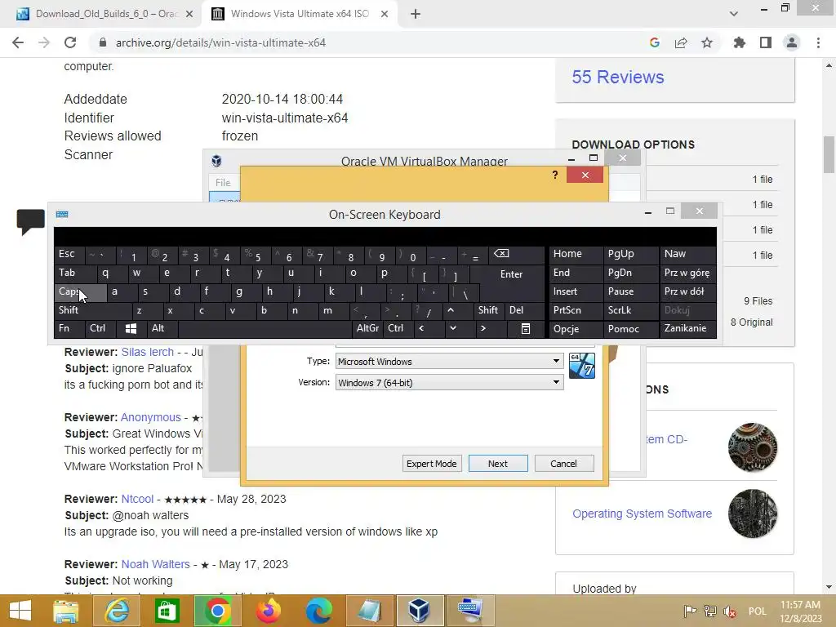Click the speaker volume tray icon

pos(729,611)
